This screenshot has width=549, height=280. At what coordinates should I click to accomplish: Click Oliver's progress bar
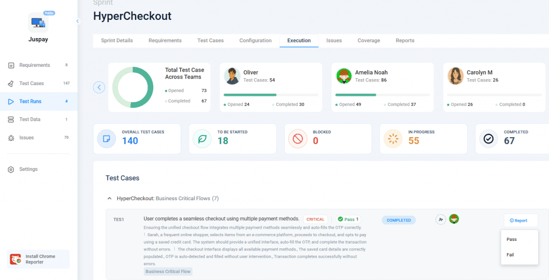point(271,95)
